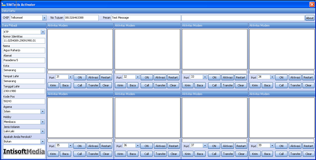Click Kirim for port 35 modem
316x160 pixels.
click(x=53, y=154)
